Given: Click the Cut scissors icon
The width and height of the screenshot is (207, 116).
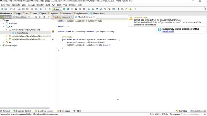Looking at the screenshot, I should (19, 9).
